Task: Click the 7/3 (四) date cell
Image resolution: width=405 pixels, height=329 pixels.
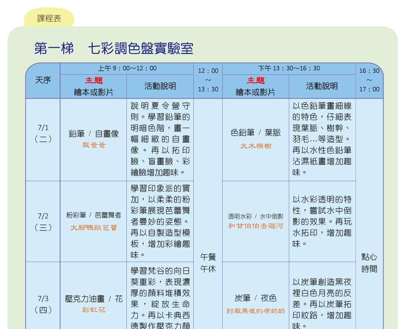Action: point(43,304)
